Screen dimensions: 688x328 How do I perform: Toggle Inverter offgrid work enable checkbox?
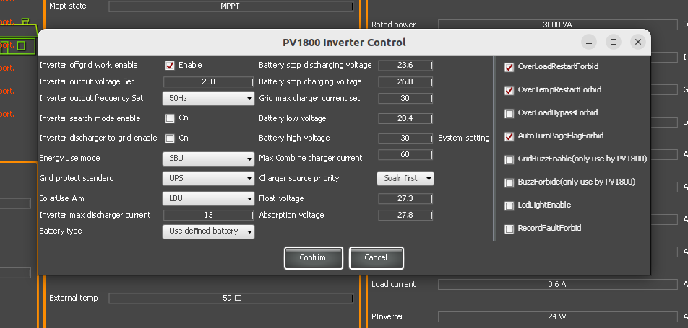coord(170,66)
